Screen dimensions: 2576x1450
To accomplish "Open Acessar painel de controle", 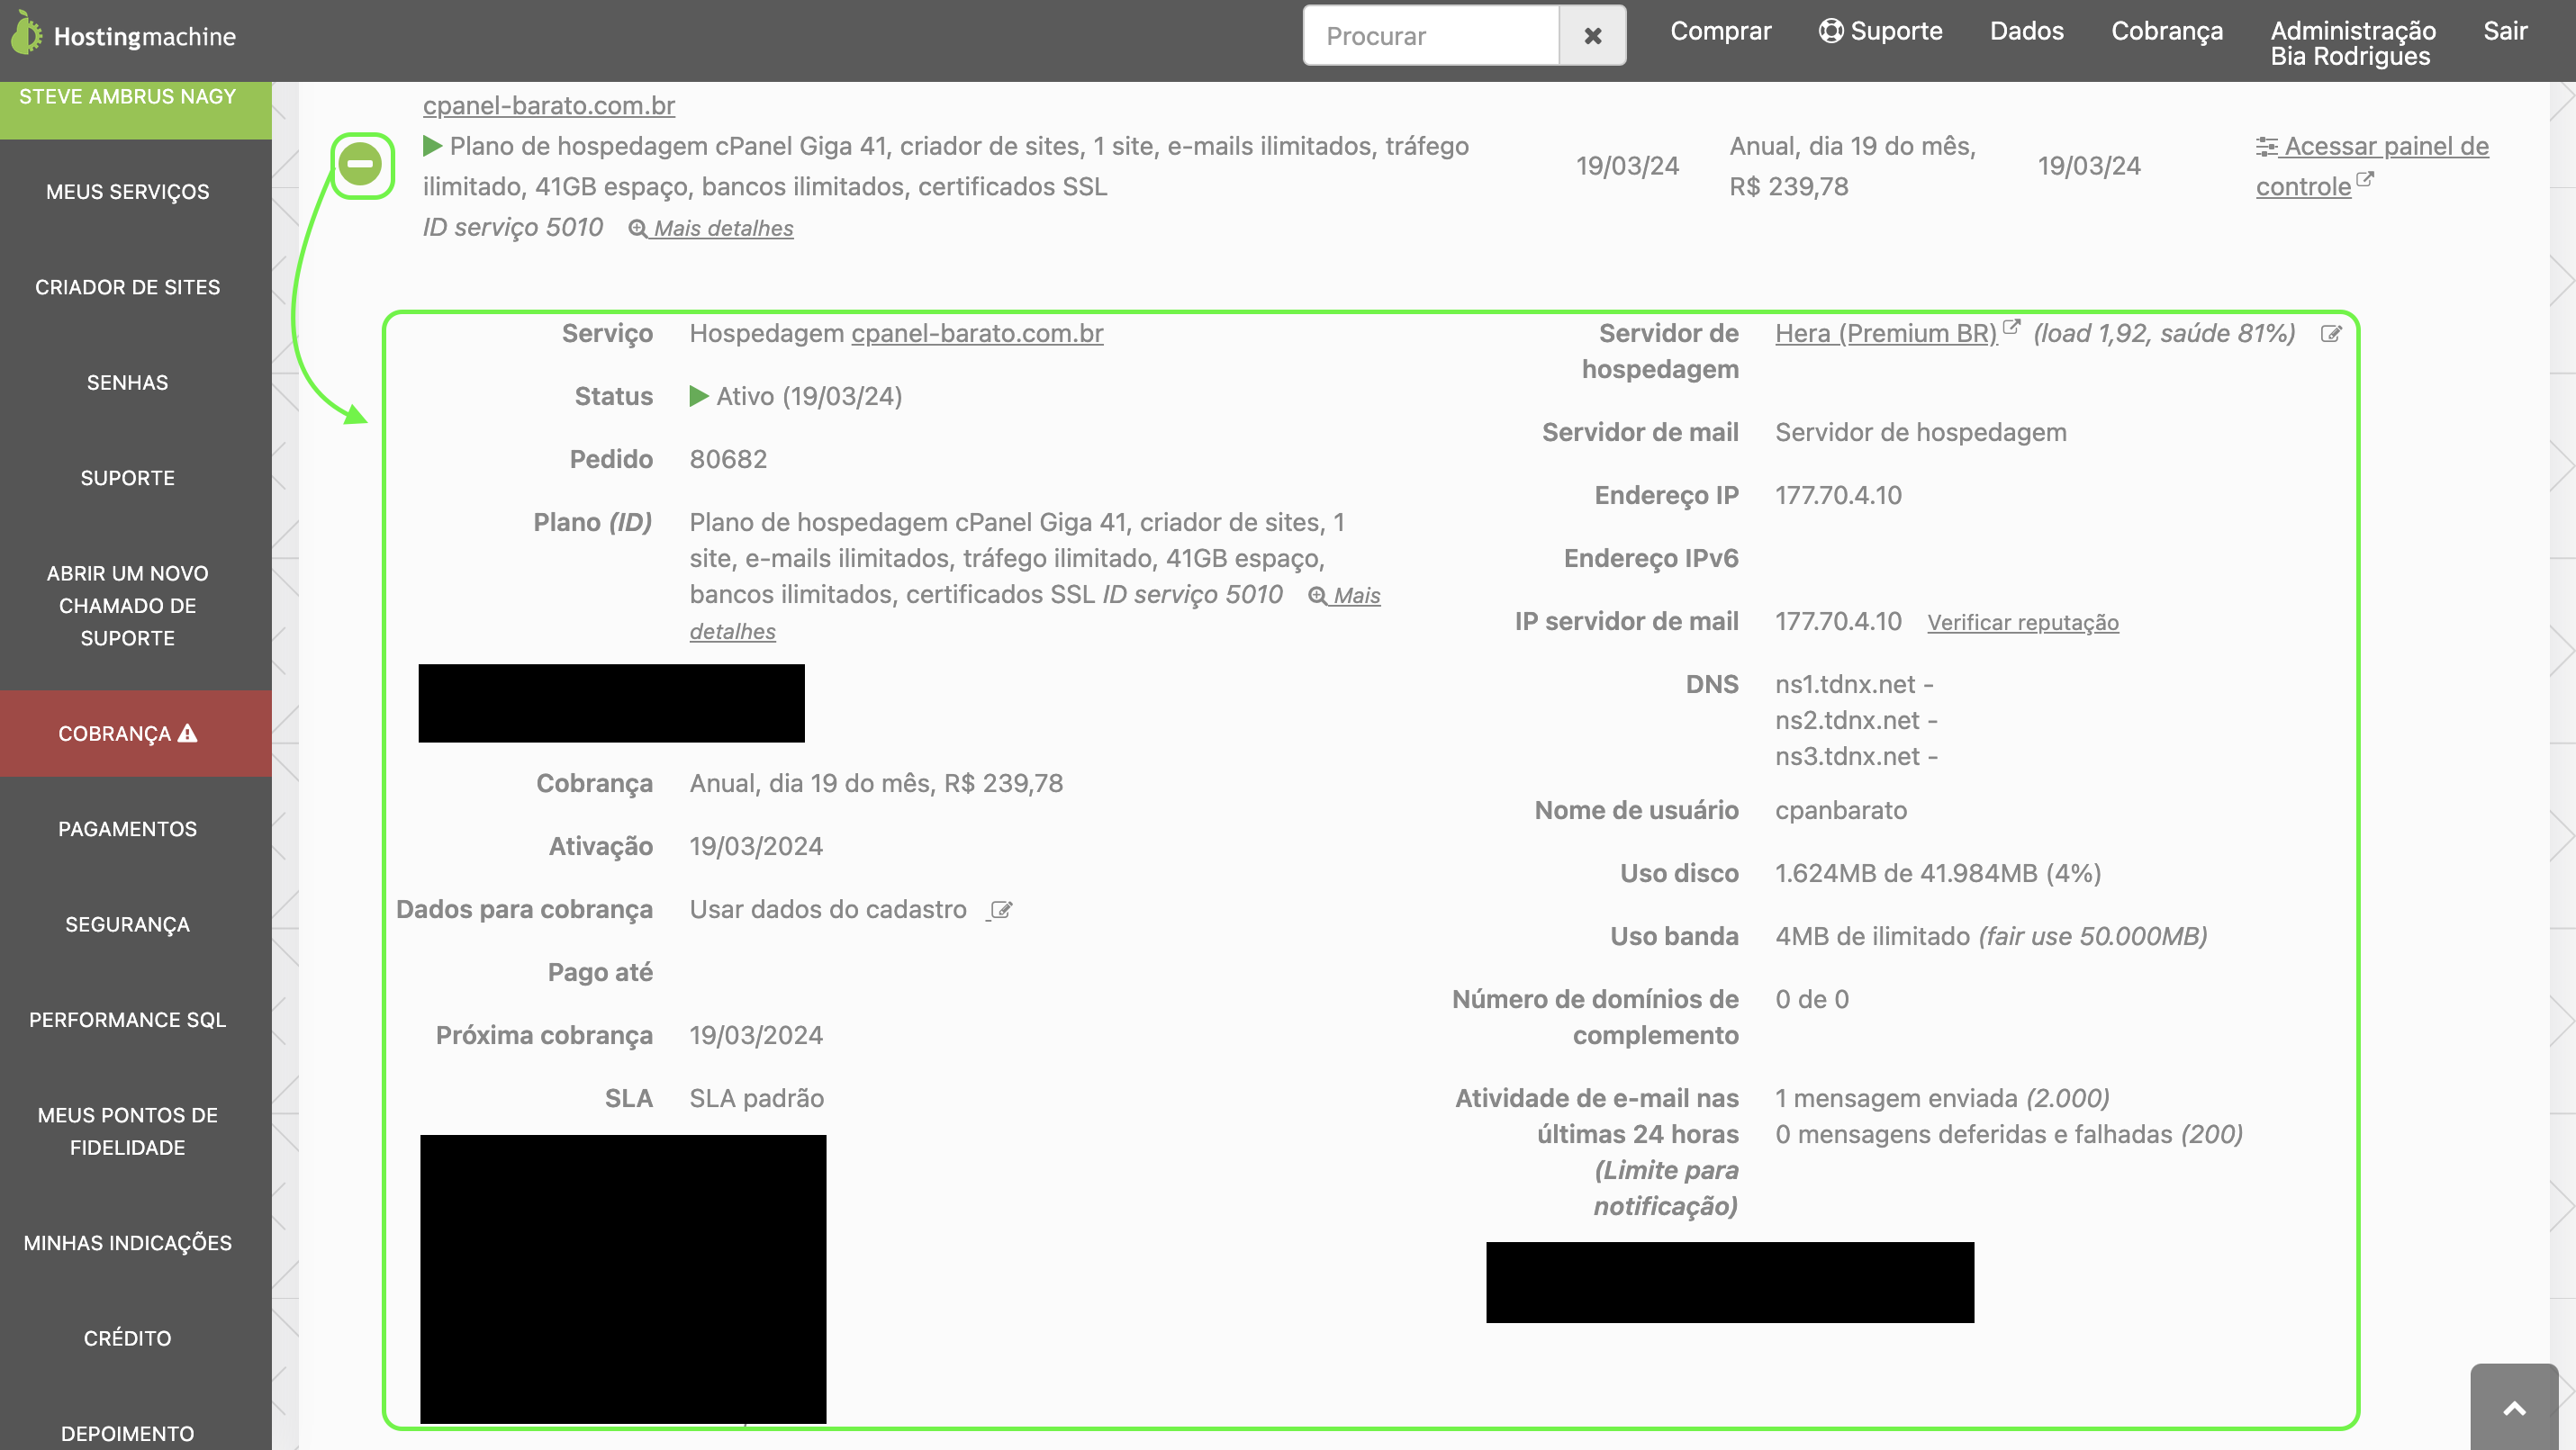I will (x=2372, y=167).
